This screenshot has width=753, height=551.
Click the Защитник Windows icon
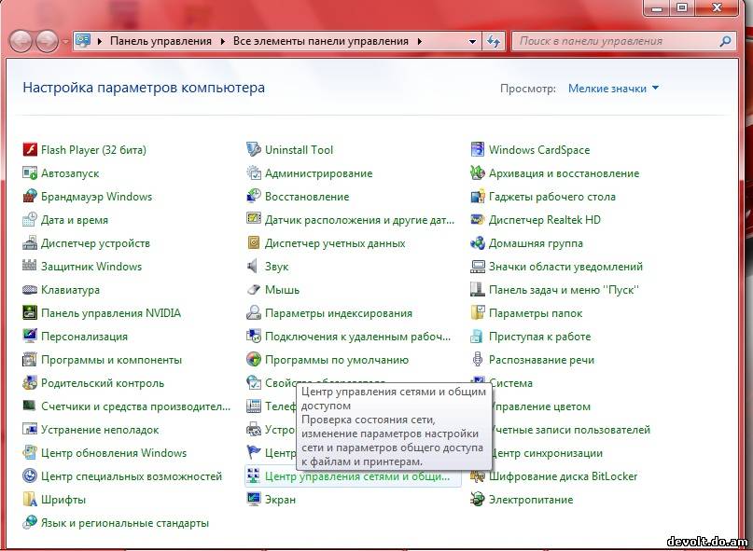coord(30,267)
